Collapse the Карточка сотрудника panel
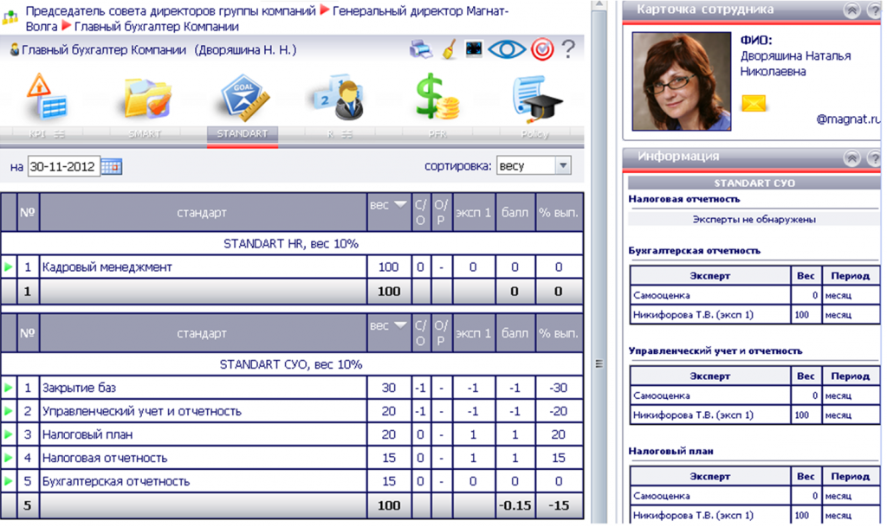 [x=852, y=10]
